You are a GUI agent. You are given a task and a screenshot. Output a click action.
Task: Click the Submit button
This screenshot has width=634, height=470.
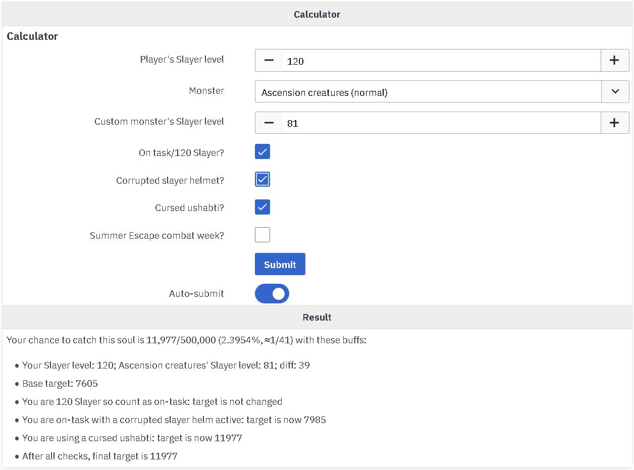coord(280,265)
